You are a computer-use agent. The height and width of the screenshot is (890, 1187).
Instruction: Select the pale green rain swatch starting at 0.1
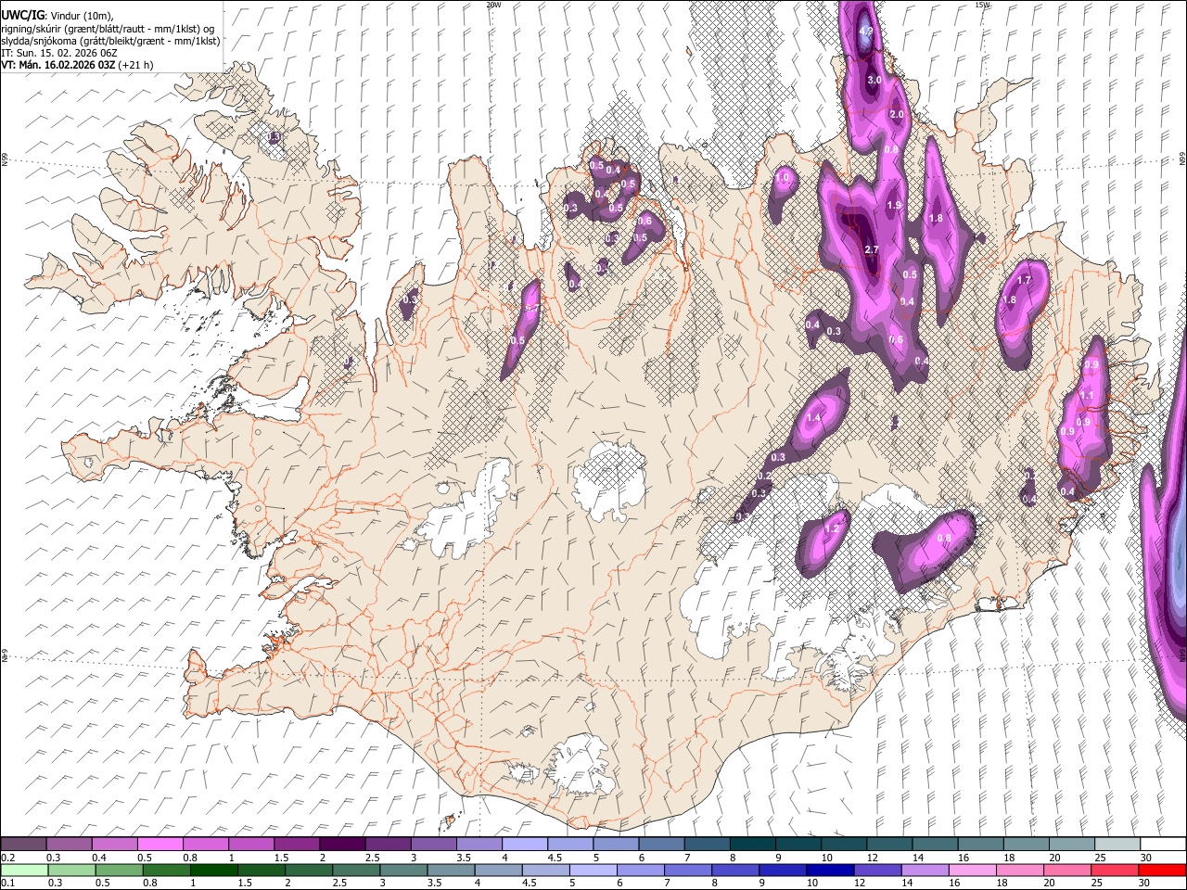[x=24, y=870]
